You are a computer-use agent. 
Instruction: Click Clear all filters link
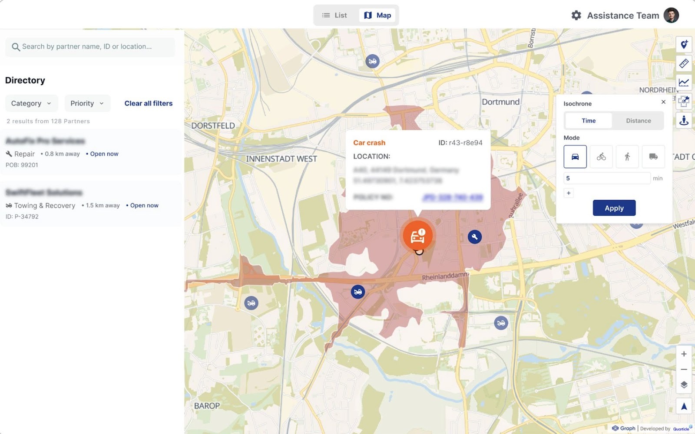148,103
